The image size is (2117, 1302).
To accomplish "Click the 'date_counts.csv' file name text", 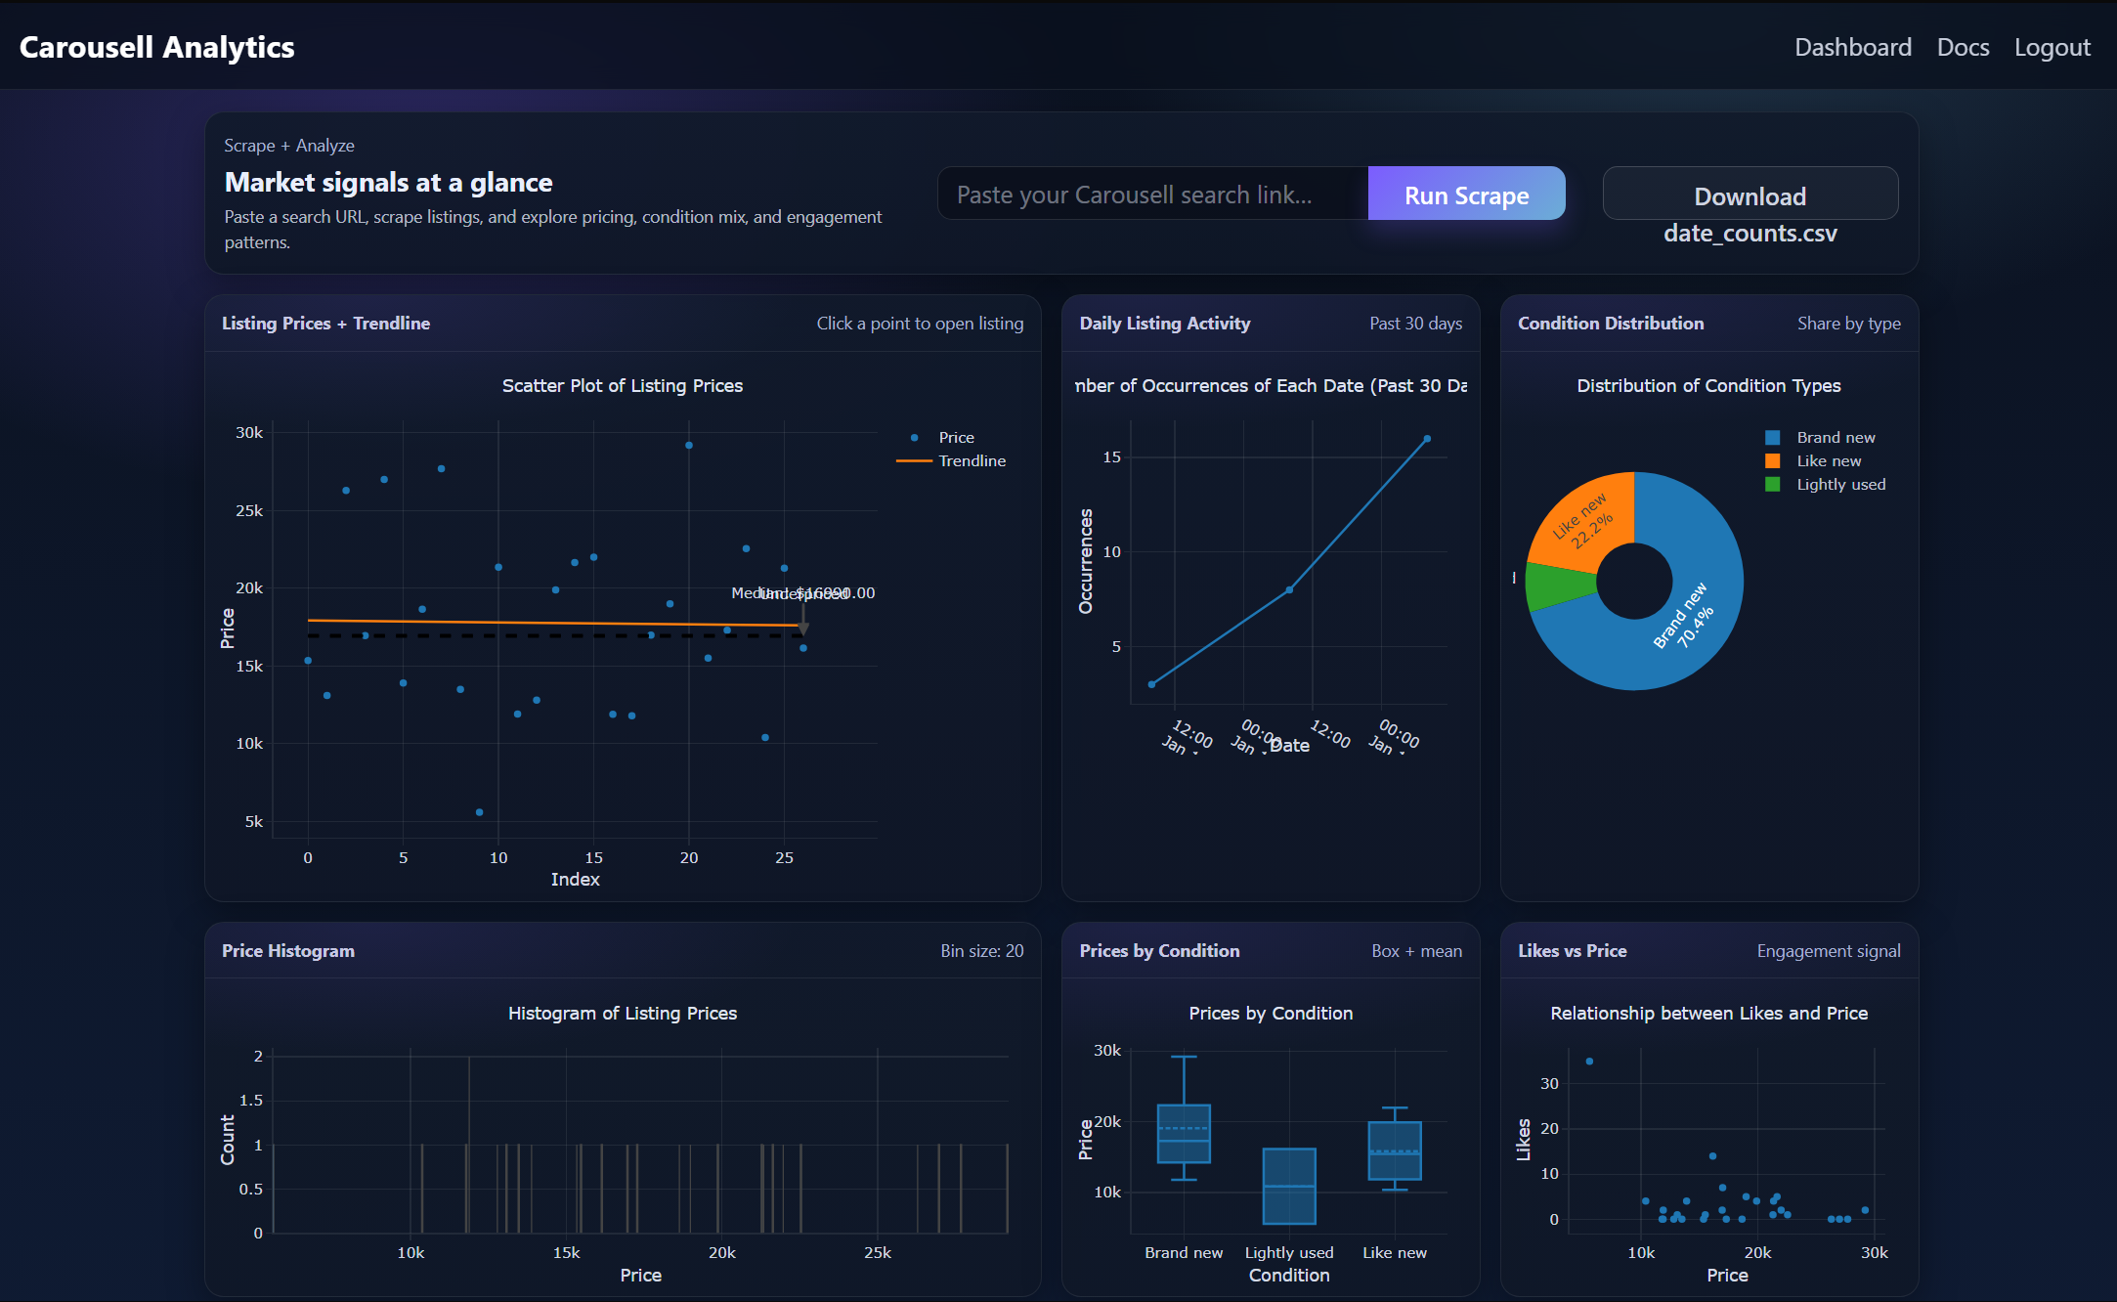I will pyautogui.click(x=1750, y=234).
